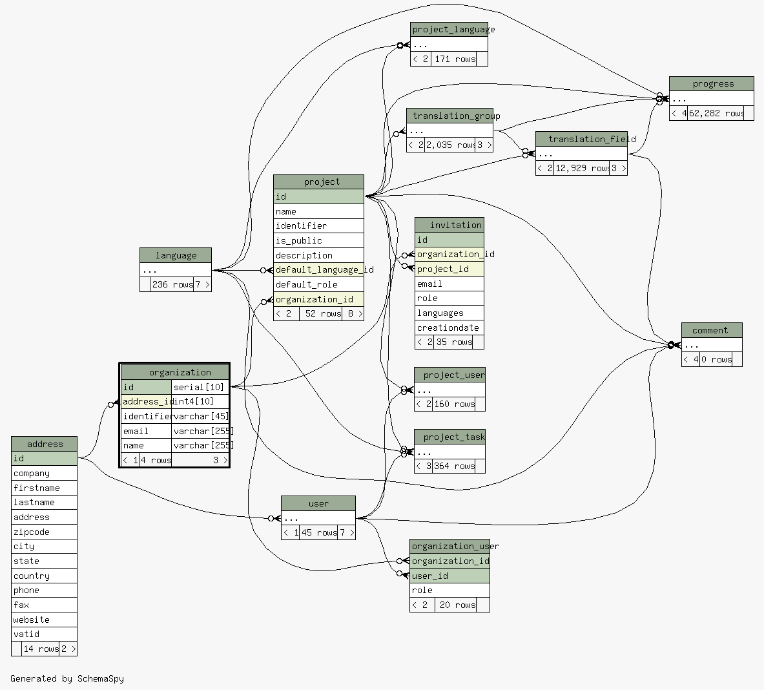The height and width of the screenshot is (690, 764).
Task: Open the comment table header
Action: click(x=711, y=330)
